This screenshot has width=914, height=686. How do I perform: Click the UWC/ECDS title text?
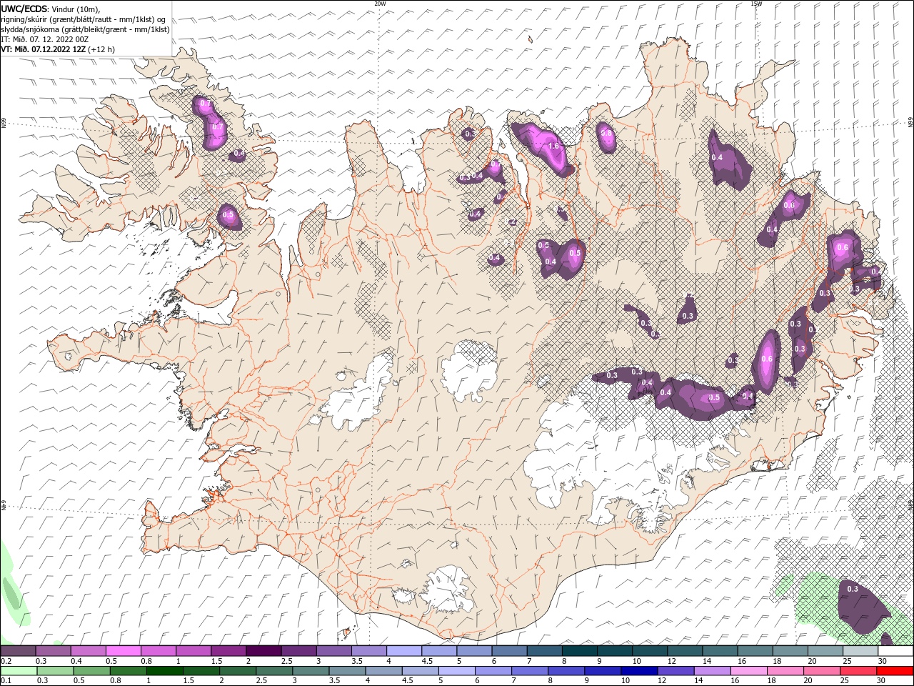[24, 9]
